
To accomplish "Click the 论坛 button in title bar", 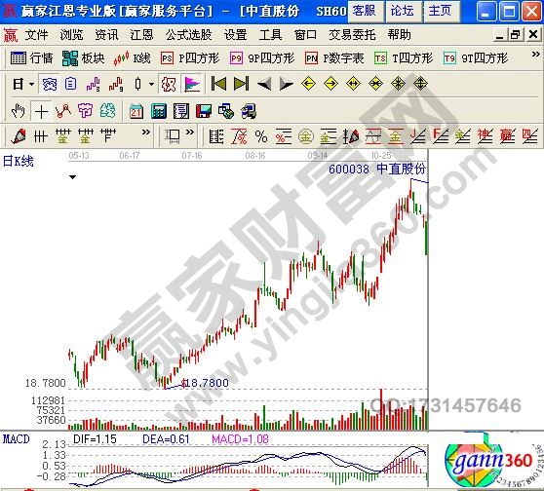I will tap(403, 11).
